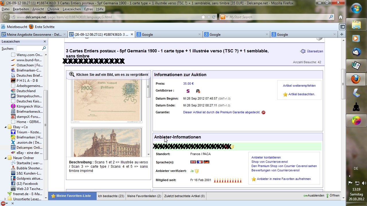Reload the page using refresh icon
This screenshot has width=367, height=206.
coord(213,17)
